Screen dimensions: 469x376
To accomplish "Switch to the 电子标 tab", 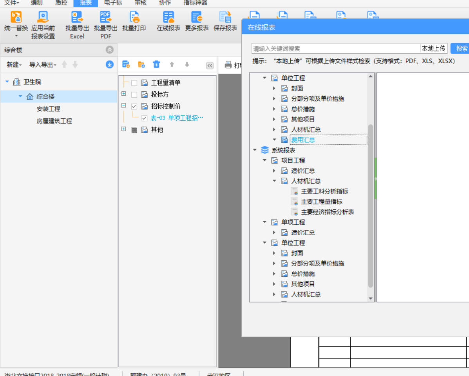I will tap(113, 3).
